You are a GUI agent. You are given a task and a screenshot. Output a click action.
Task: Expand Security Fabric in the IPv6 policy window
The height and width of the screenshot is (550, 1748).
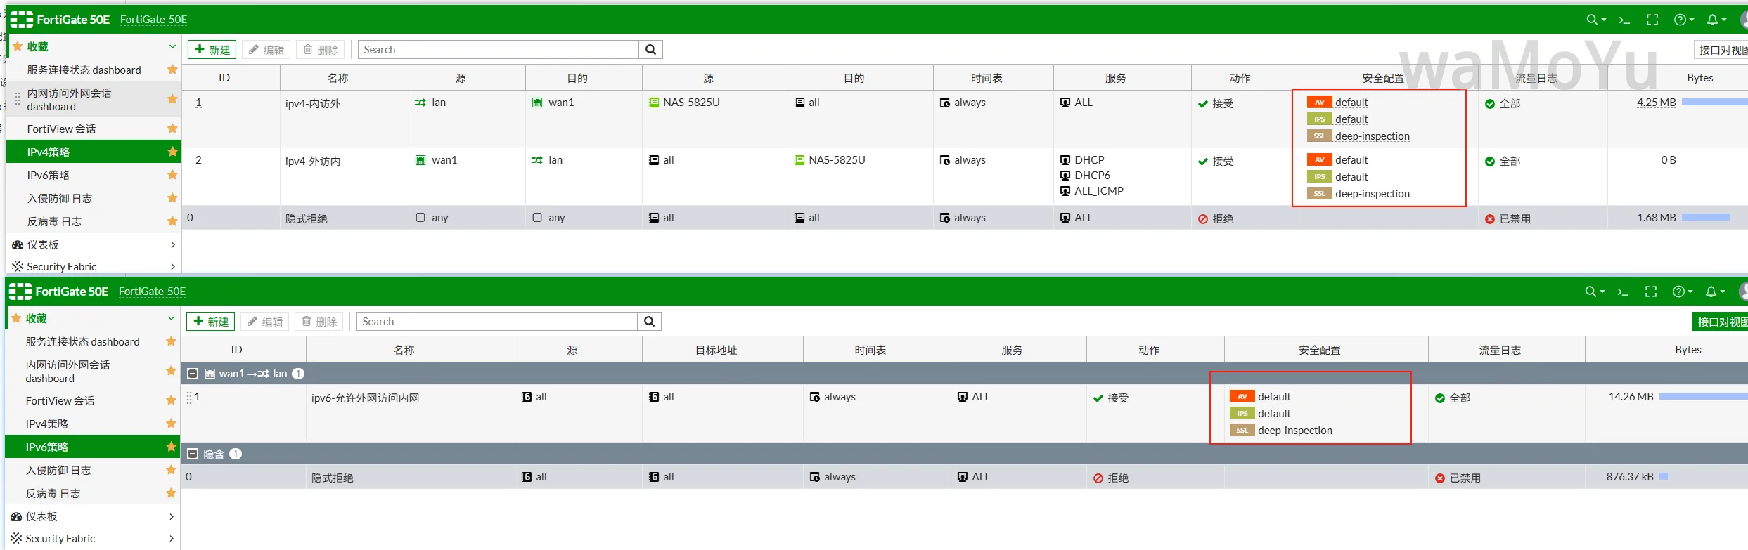[172, 539]
